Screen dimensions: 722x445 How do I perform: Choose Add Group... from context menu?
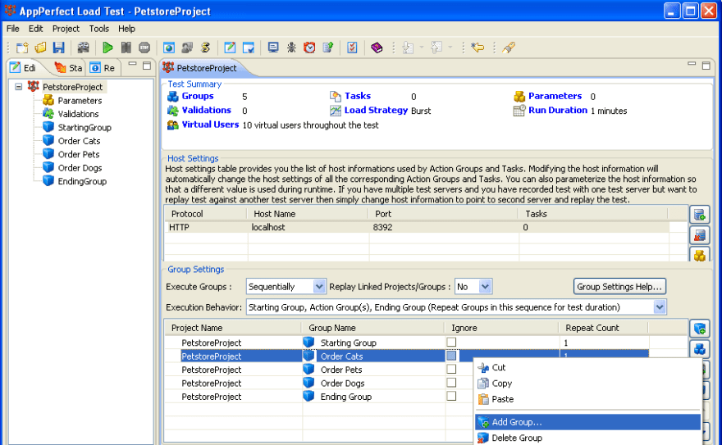587,421
